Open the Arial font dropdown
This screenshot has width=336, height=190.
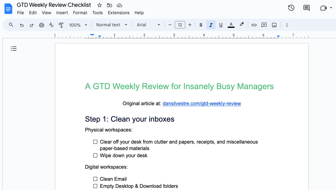(x=149, y=25)
